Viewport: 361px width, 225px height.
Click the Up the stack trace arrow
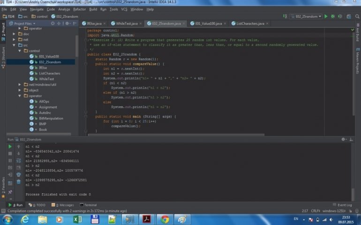tap(19, 146)
